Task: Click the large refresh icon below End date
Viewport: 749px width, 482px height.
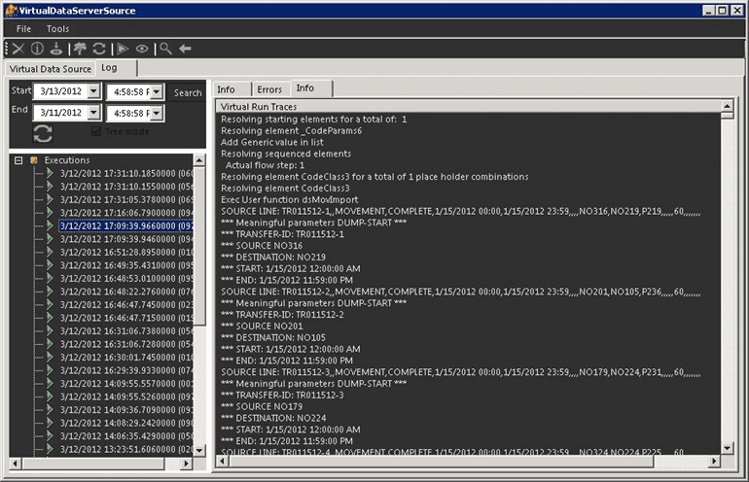Action: tap(43, 133)
